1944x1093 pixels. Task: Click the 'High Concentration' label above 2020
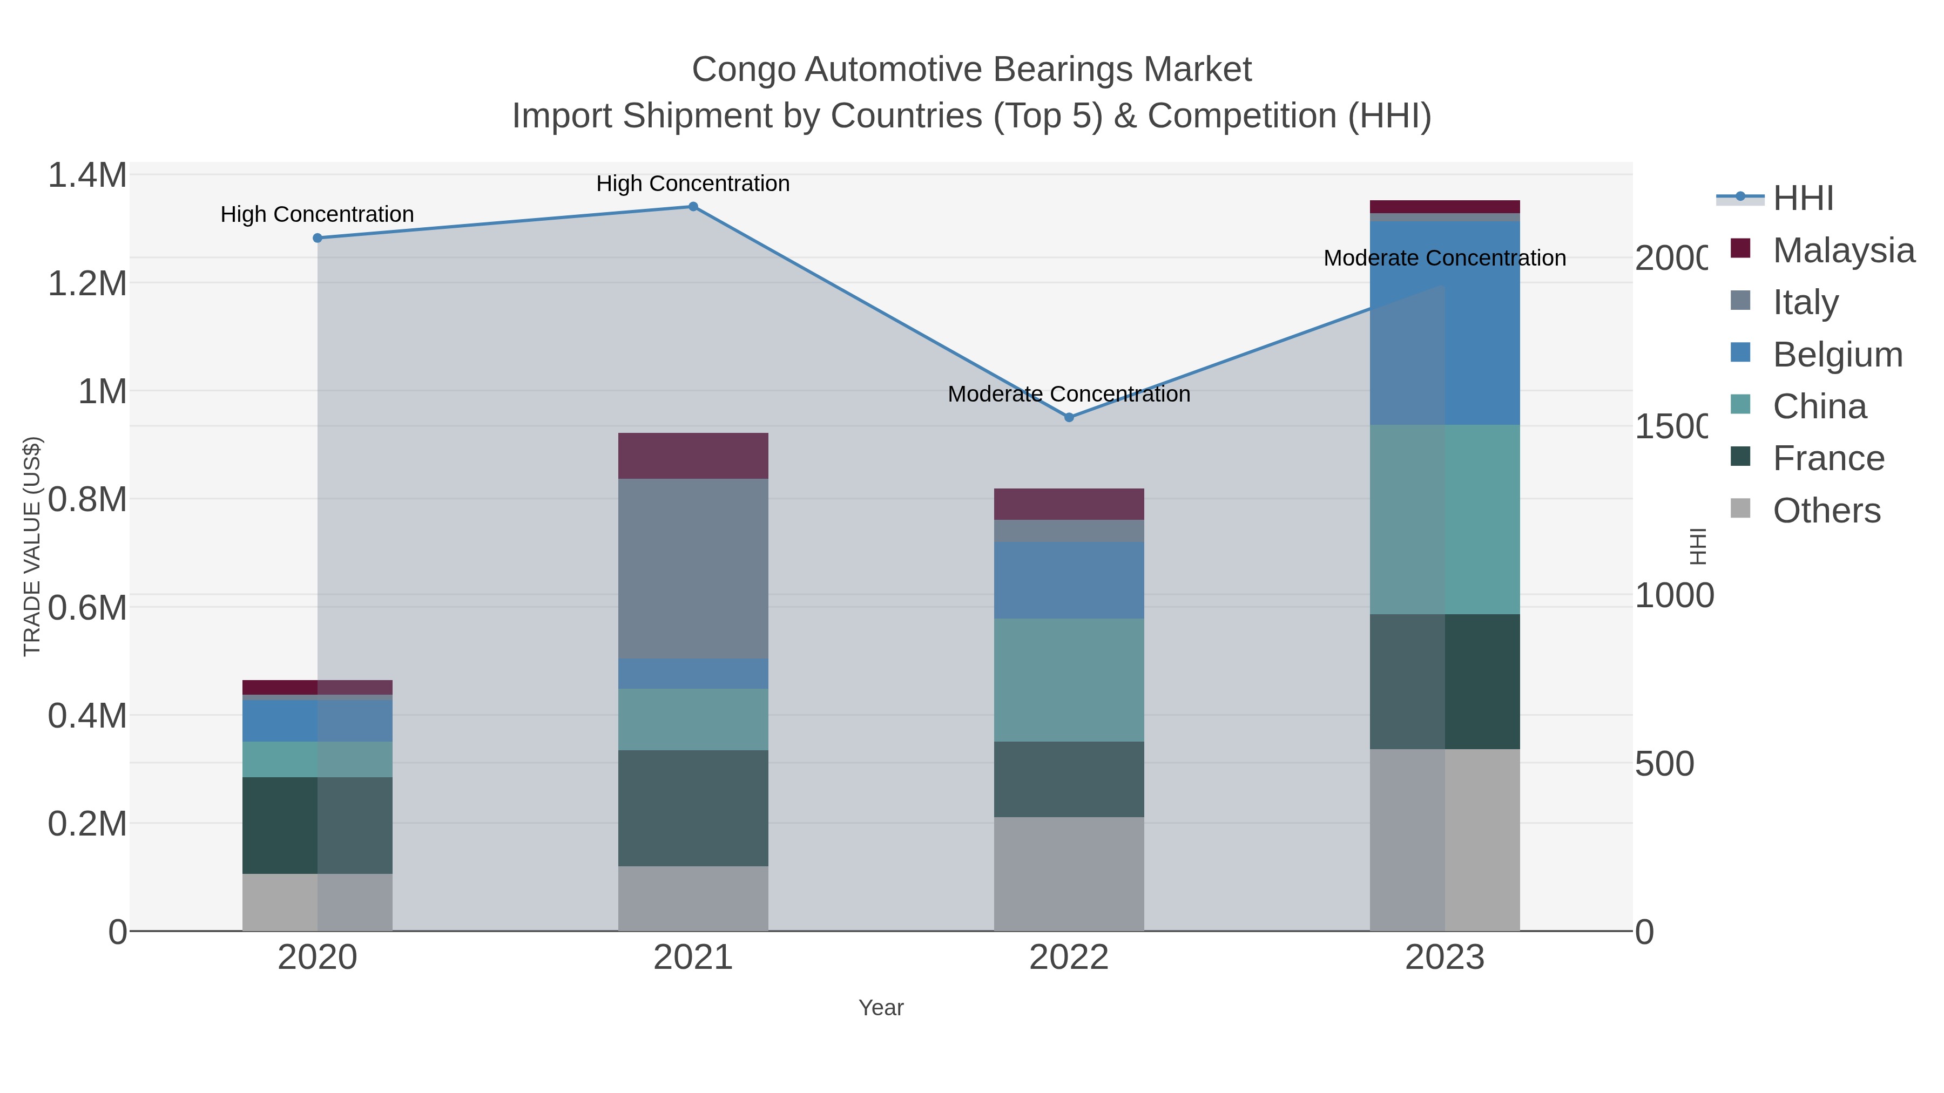pyautogui.click(x=318, y=214)
